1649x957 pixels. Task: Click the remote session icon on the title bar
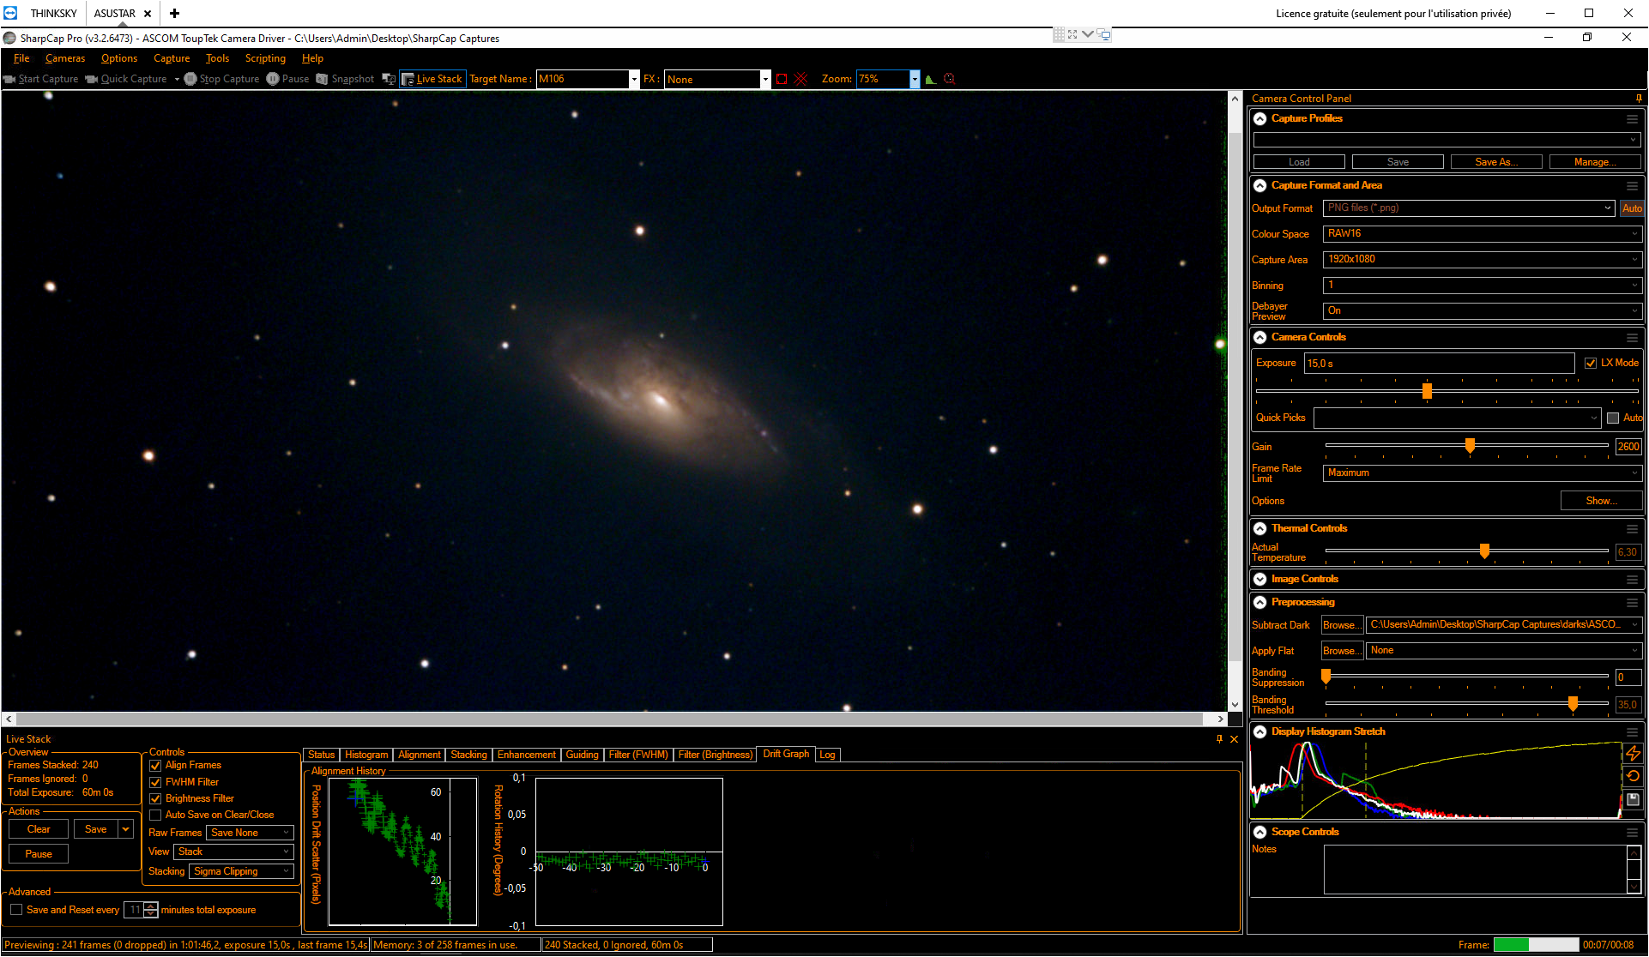click(x=1104, y=35)
